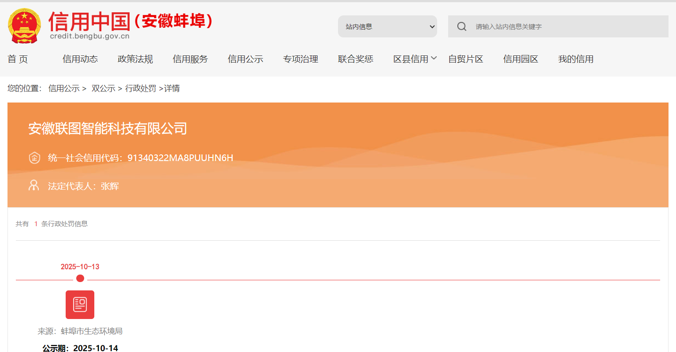This screenshot has width=676, height=352.
Task: Click the enterprise shield icon beside credit code
Action: click(x=34, y=158)
